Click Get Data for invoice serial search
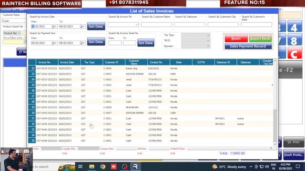This screenshot has height=171, width=305. 146,43
